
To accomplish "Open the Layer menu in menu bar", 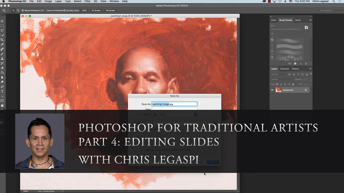I will tap(58, 1).
